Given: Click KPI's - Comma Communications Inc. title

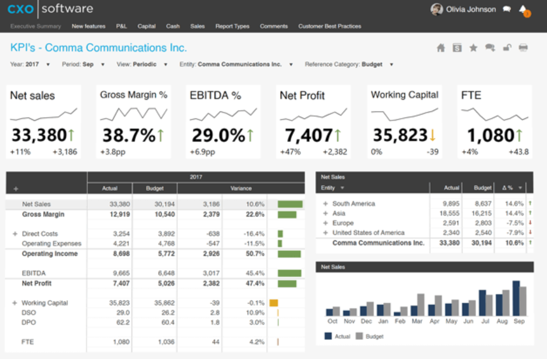Looking at the screenshot, I should (98, 48).
